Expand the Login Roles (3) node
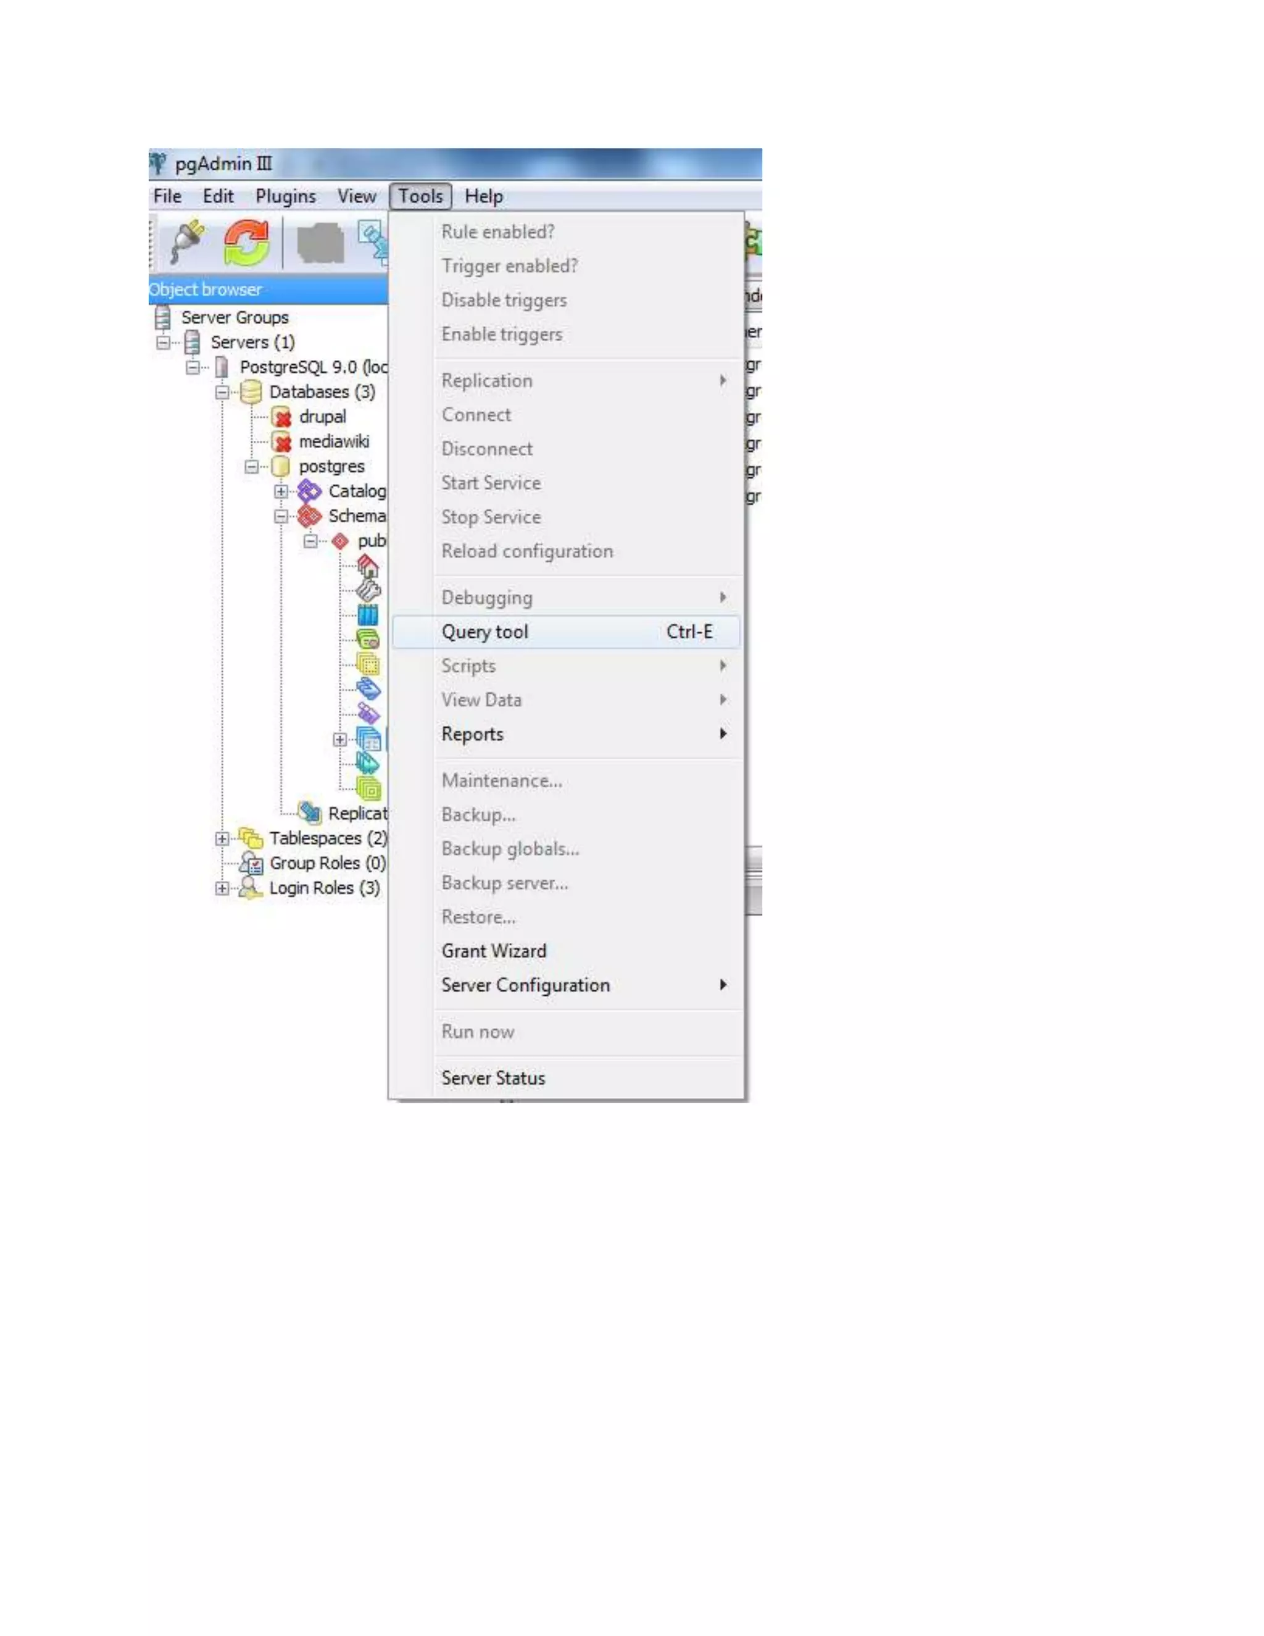Viewport: 1264px width, 1636px height. (x=222, y=888)
